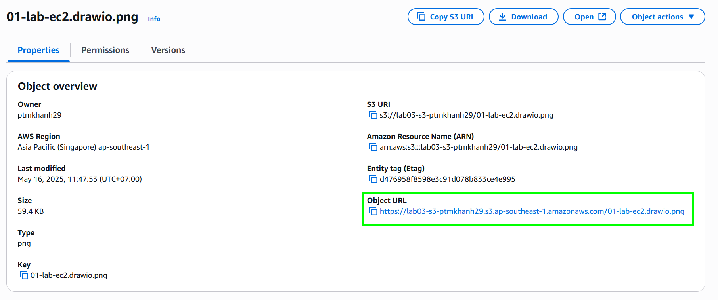Download the object file
This screenshot has width=718, height=300.
pos(523,17)
